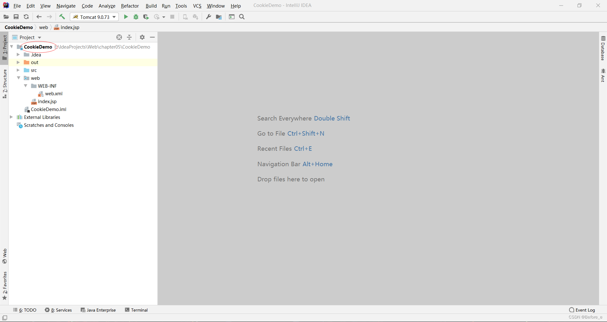The image size is (607, 322).
Task: Open the Analyze menu
Action: (107, 6)
